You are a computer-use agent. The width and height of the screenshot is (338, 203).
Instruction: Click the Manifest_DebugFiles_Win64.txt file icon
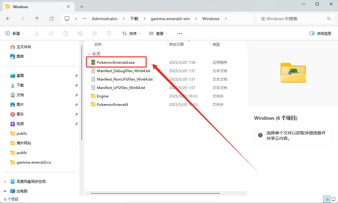[x=93, y=71]
